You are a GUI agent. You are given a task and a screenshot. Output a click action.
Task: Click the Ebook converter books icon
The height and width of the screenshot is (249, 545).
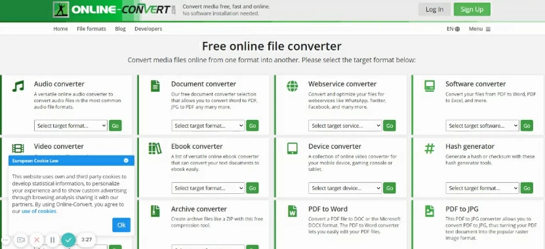tap(155, 149)
